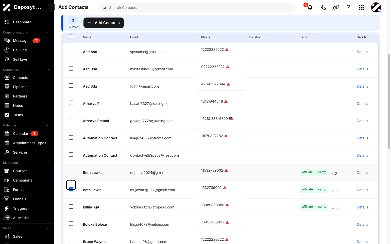Open Details link for Asd Dsa
The height and width of the screenshot is (244, 391).
coord(362,69)
